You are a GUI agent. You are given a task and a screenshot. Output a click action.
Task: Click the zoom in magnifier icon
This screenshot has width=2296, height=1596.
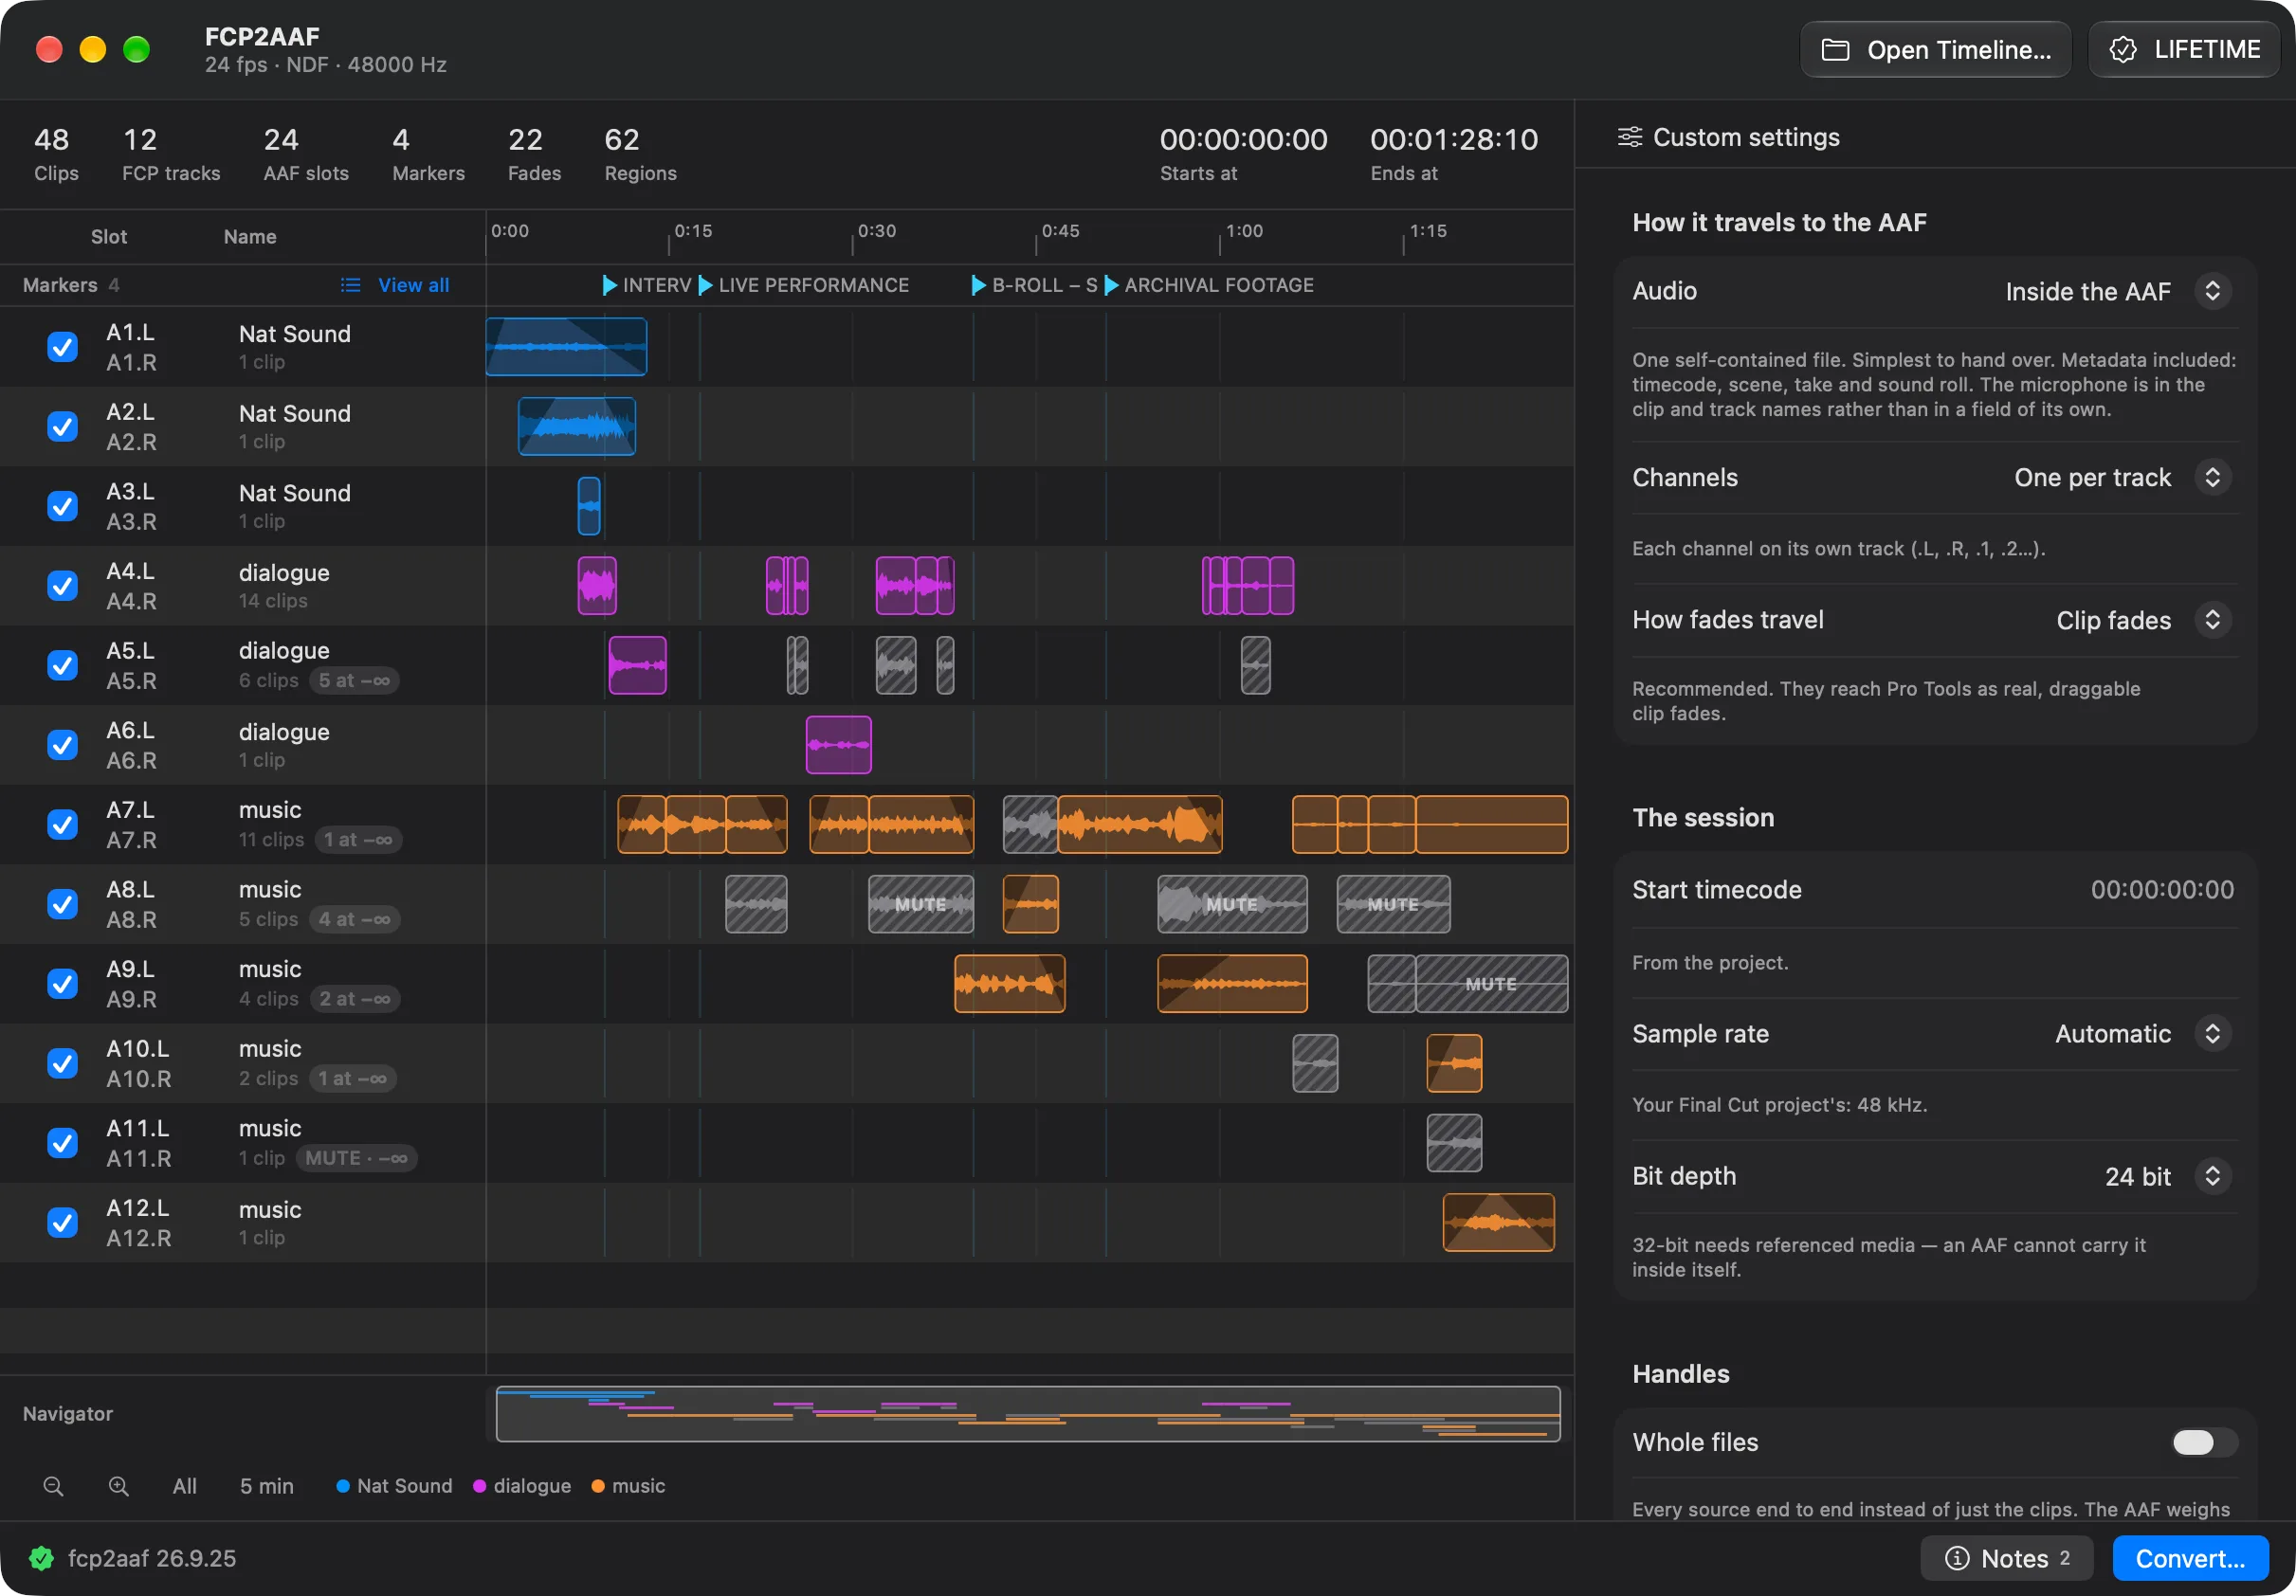118,1486
